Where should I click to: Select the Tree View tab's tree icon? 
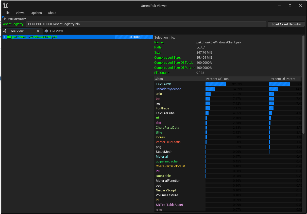click(x=5, y=31)
